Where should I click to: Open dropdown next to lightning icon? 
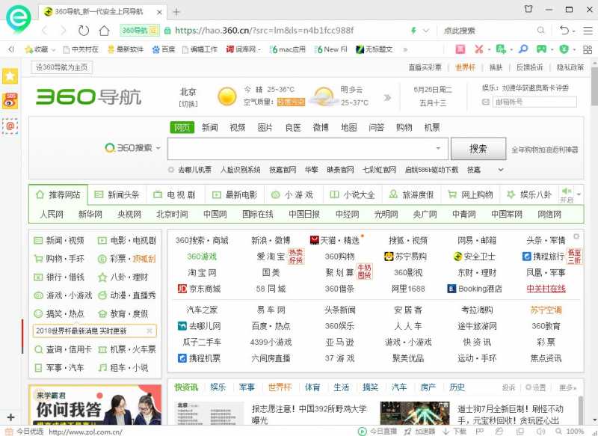(426, 31)
